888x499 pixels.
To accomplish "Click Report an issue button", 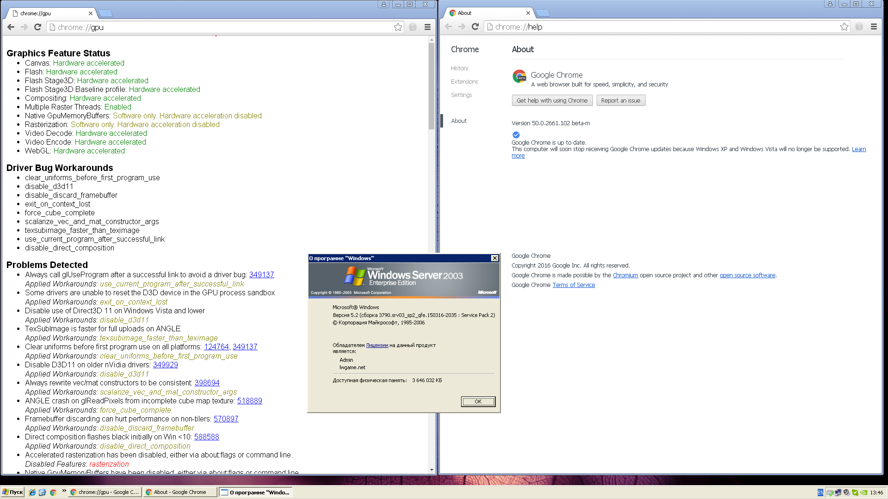I will click(621, 101).
